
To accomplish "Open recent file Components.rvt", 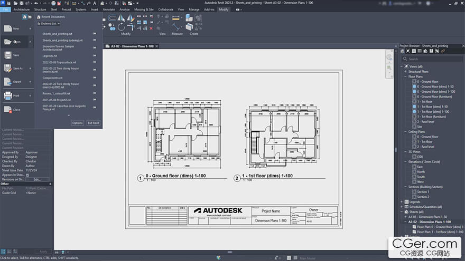I will [x=52, y=78].
